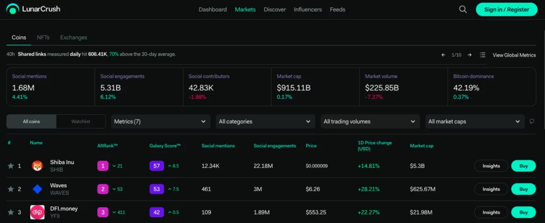Star Shiba Inu as favorite
The height and width of the screenshot is (223, 545).
[x=11, y=166]
